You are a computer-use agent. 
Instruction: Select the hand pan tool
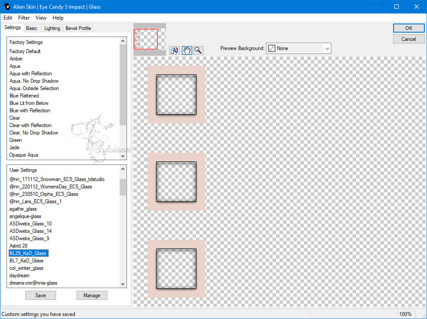coord(187,50)
